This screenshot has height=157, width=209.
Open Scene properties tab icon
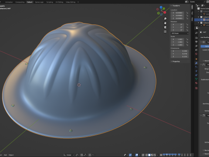196,50
